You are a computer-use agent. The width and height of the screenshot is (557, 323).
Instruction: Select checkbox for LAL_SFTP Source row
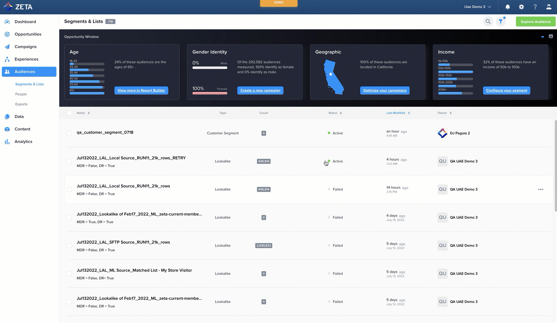(x=69, y=246)
